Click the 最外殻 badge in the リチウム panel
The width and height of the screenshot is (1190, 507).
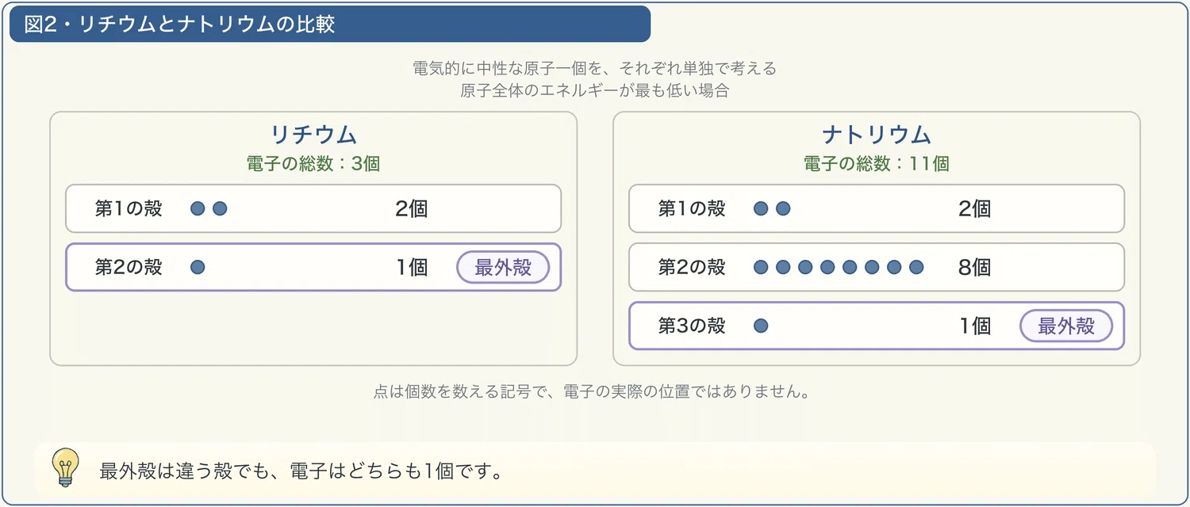(x=503, y=268)
